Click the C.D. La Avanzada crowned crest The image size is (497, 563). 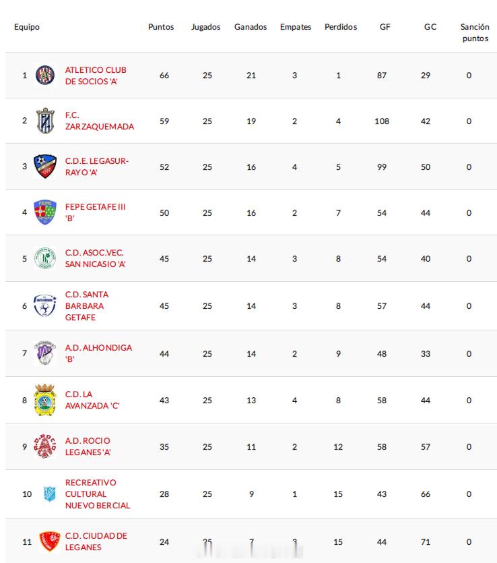[45, 400]
